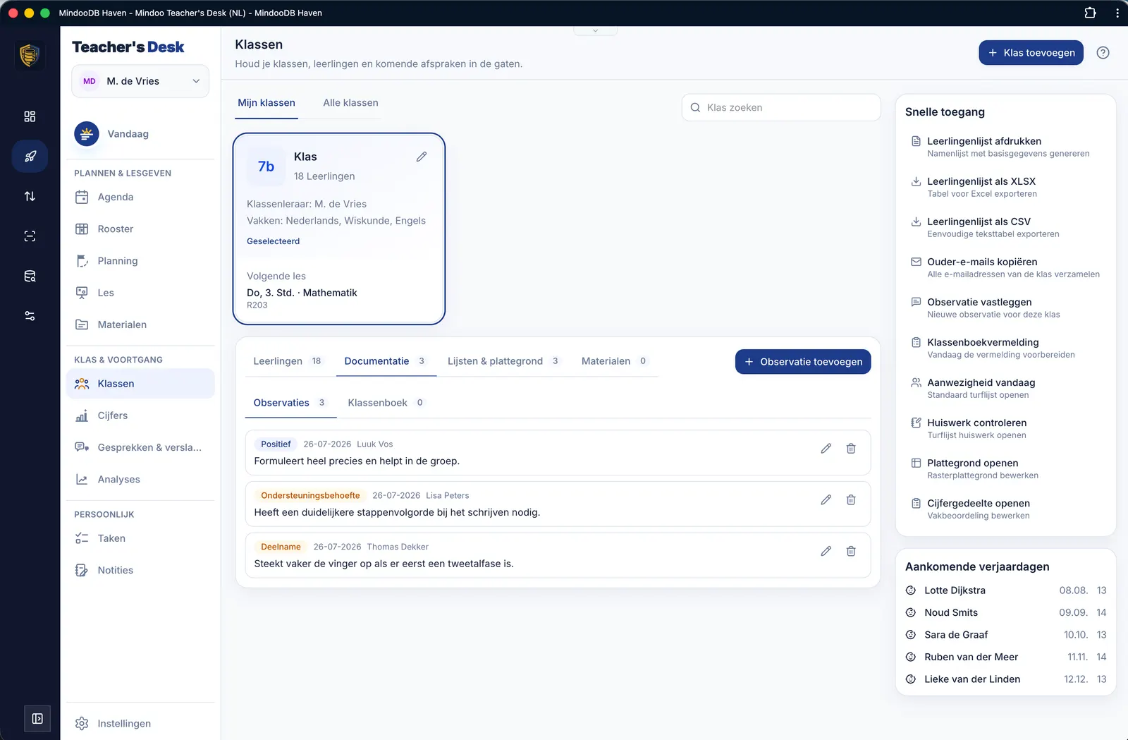
Task: Open the database search icon in left rail
Action: 30,276
